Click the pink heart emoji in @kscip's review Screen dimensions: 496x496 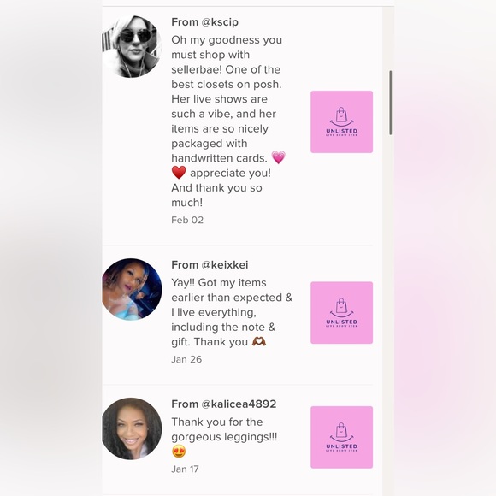[279, 157]
